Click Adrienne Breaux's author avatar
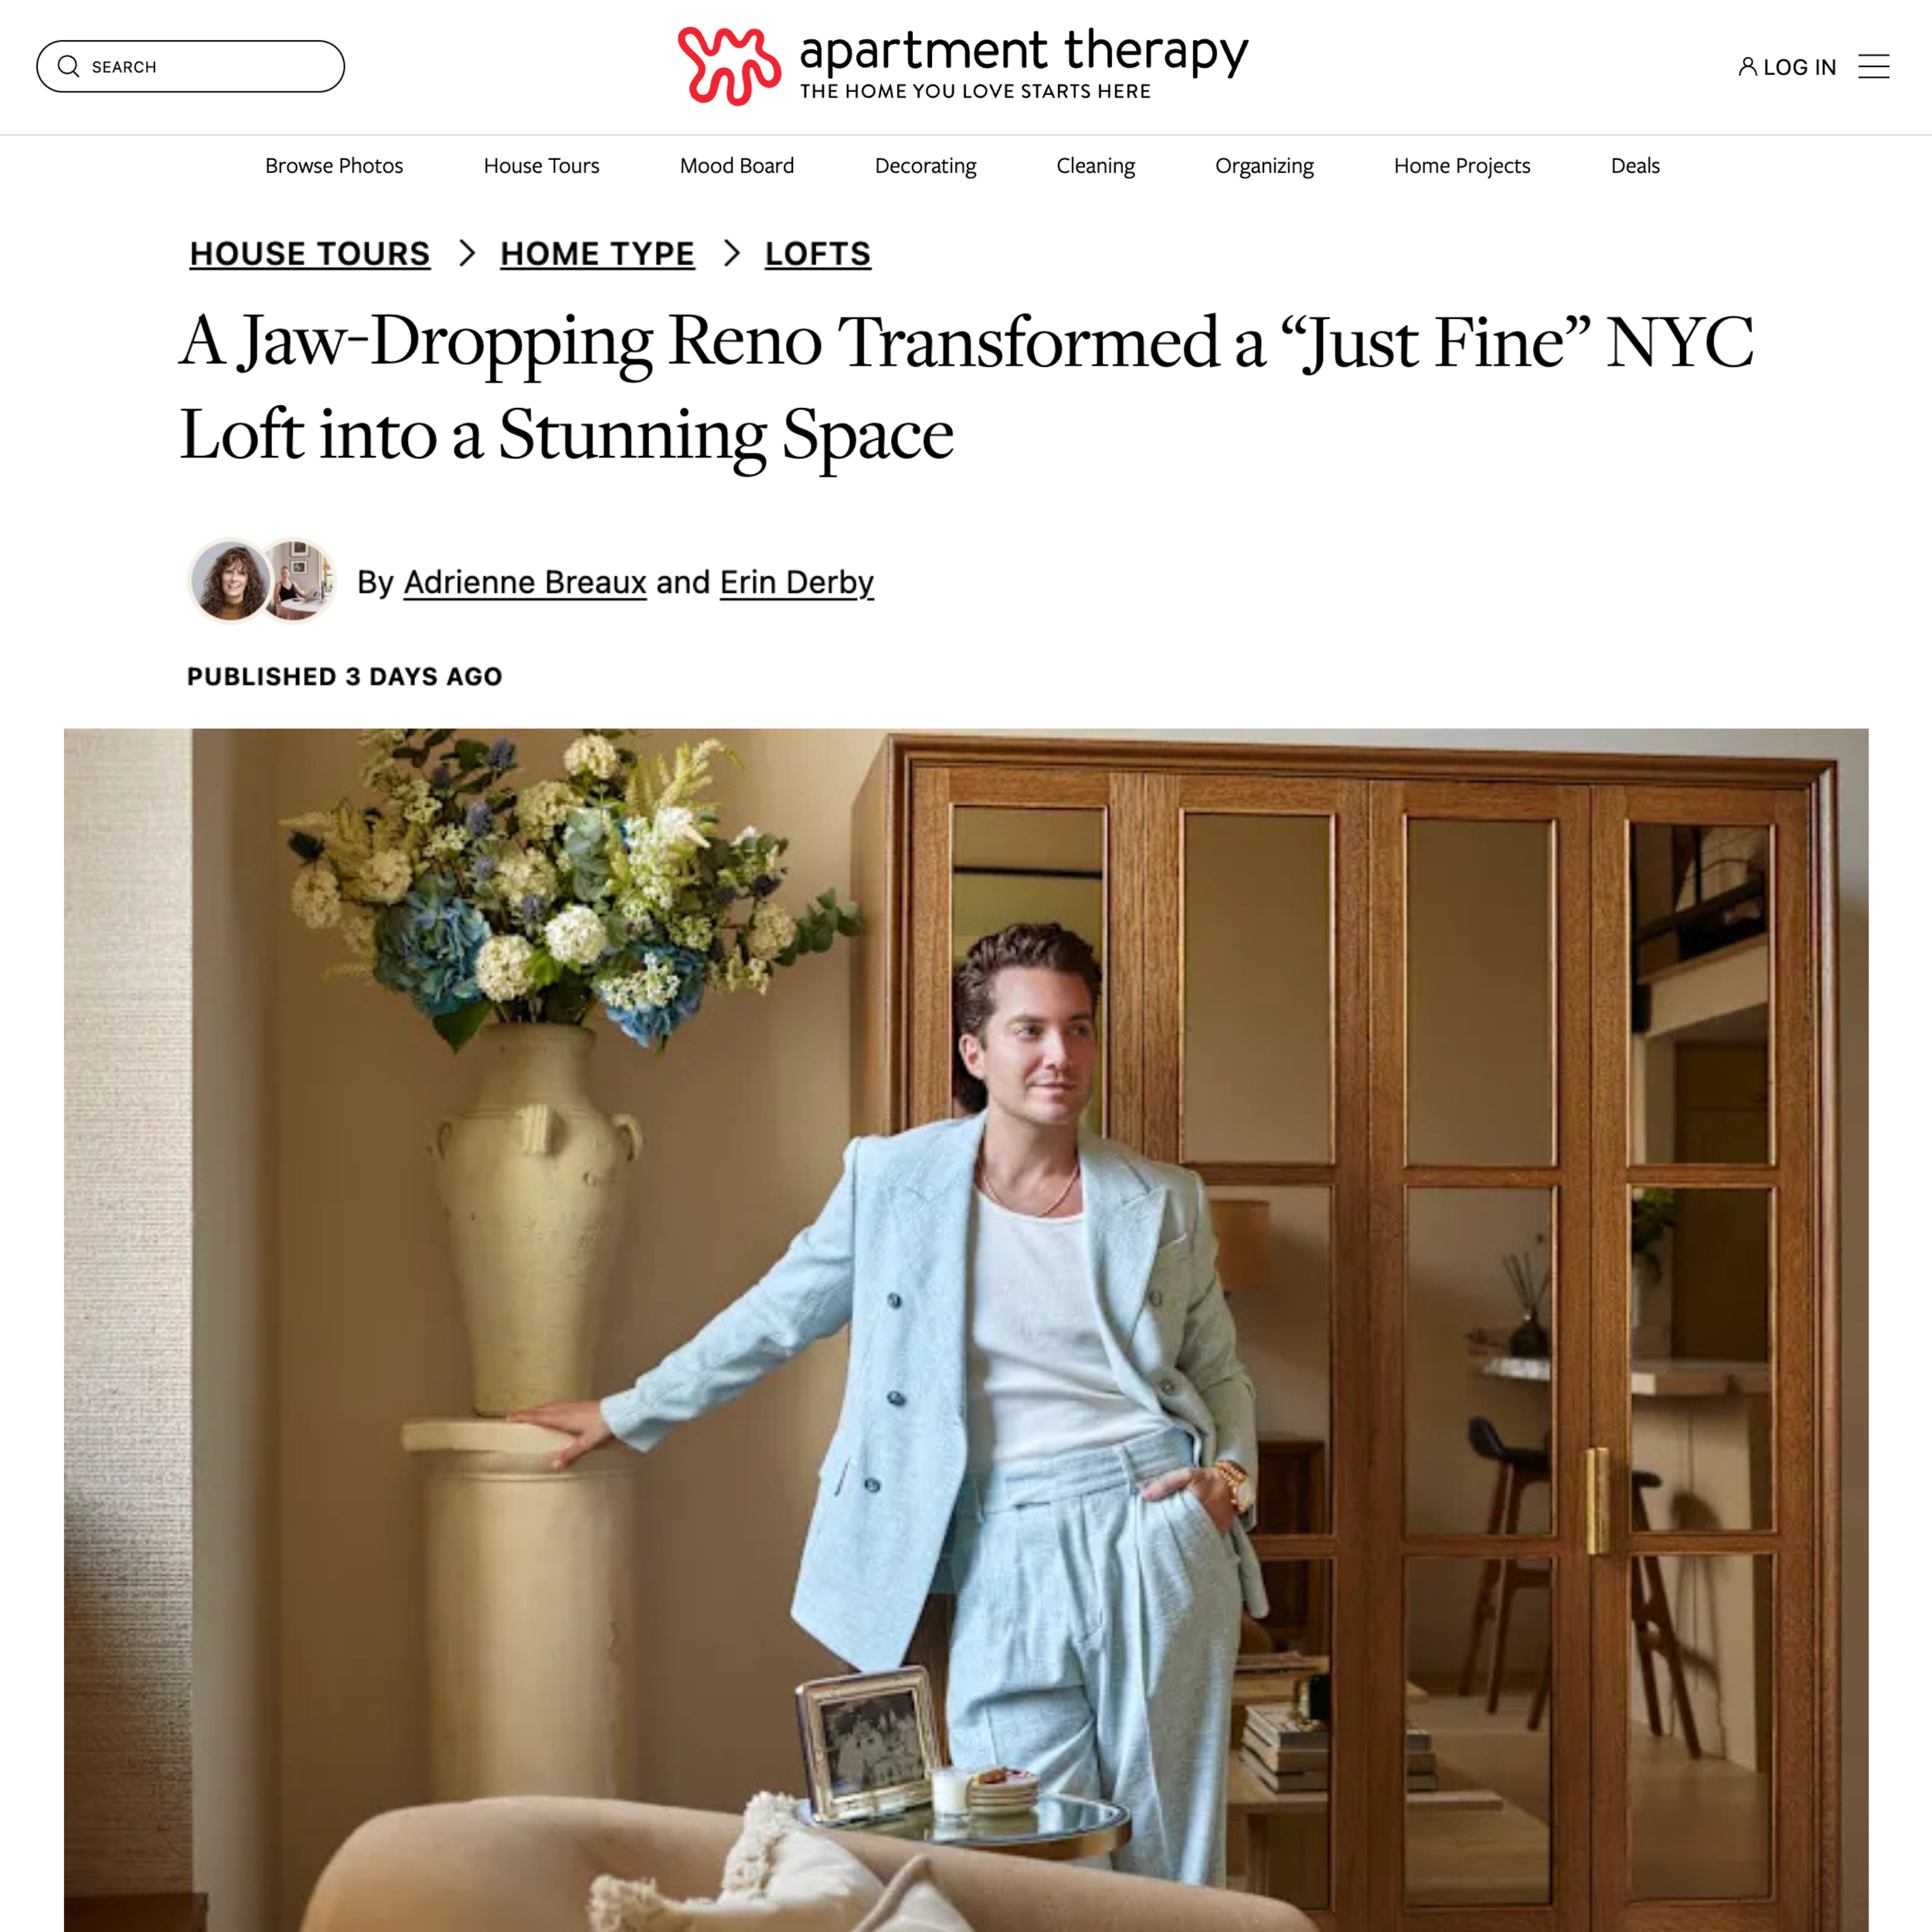Image resolution: width=1932 pixels, height=1932 pixels. pyautogui.click(x=229, y=581)
